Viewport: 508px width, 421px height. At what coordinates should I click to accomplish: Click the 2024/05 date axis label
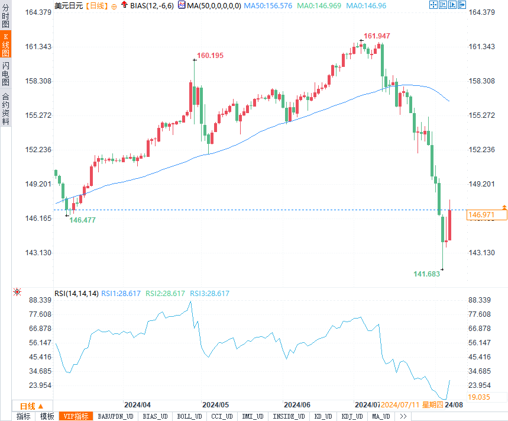(x=215, y=404)
